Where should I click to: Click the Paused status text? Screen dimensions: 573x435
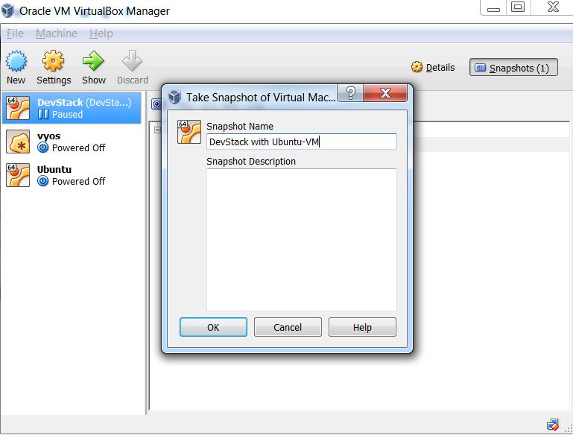click(67, 114)
